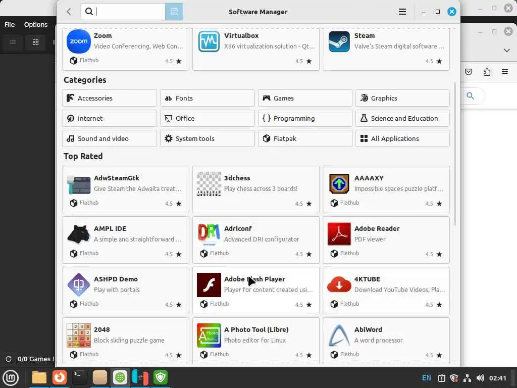Select the AAAAXY app icon
517x388 pixels.
tap(339, 184)
